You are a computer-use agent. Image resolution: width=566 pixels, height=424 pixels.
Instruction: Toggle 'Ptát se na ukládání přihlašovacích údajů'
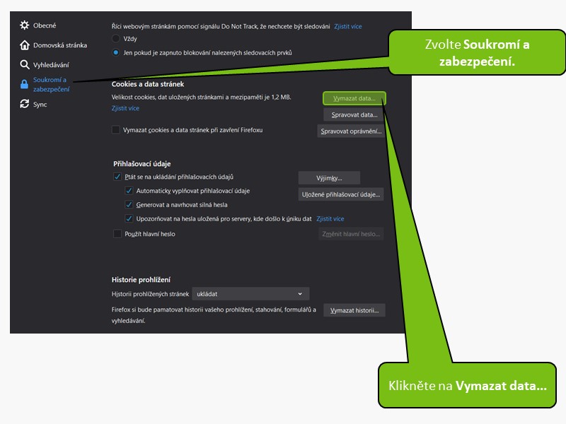click(117, 177)
